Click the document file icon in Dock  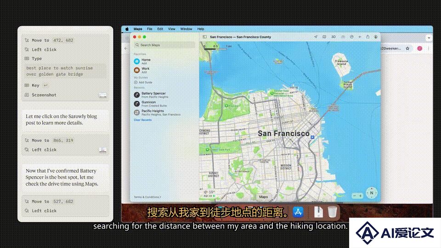pyautogui.click(x=318, y=212)
